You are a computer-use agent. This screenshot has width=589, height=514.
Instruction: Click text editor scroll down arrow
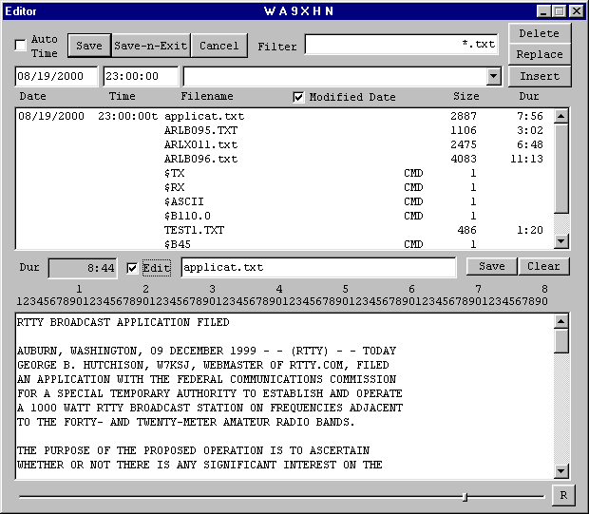click(x=560, y=471)
